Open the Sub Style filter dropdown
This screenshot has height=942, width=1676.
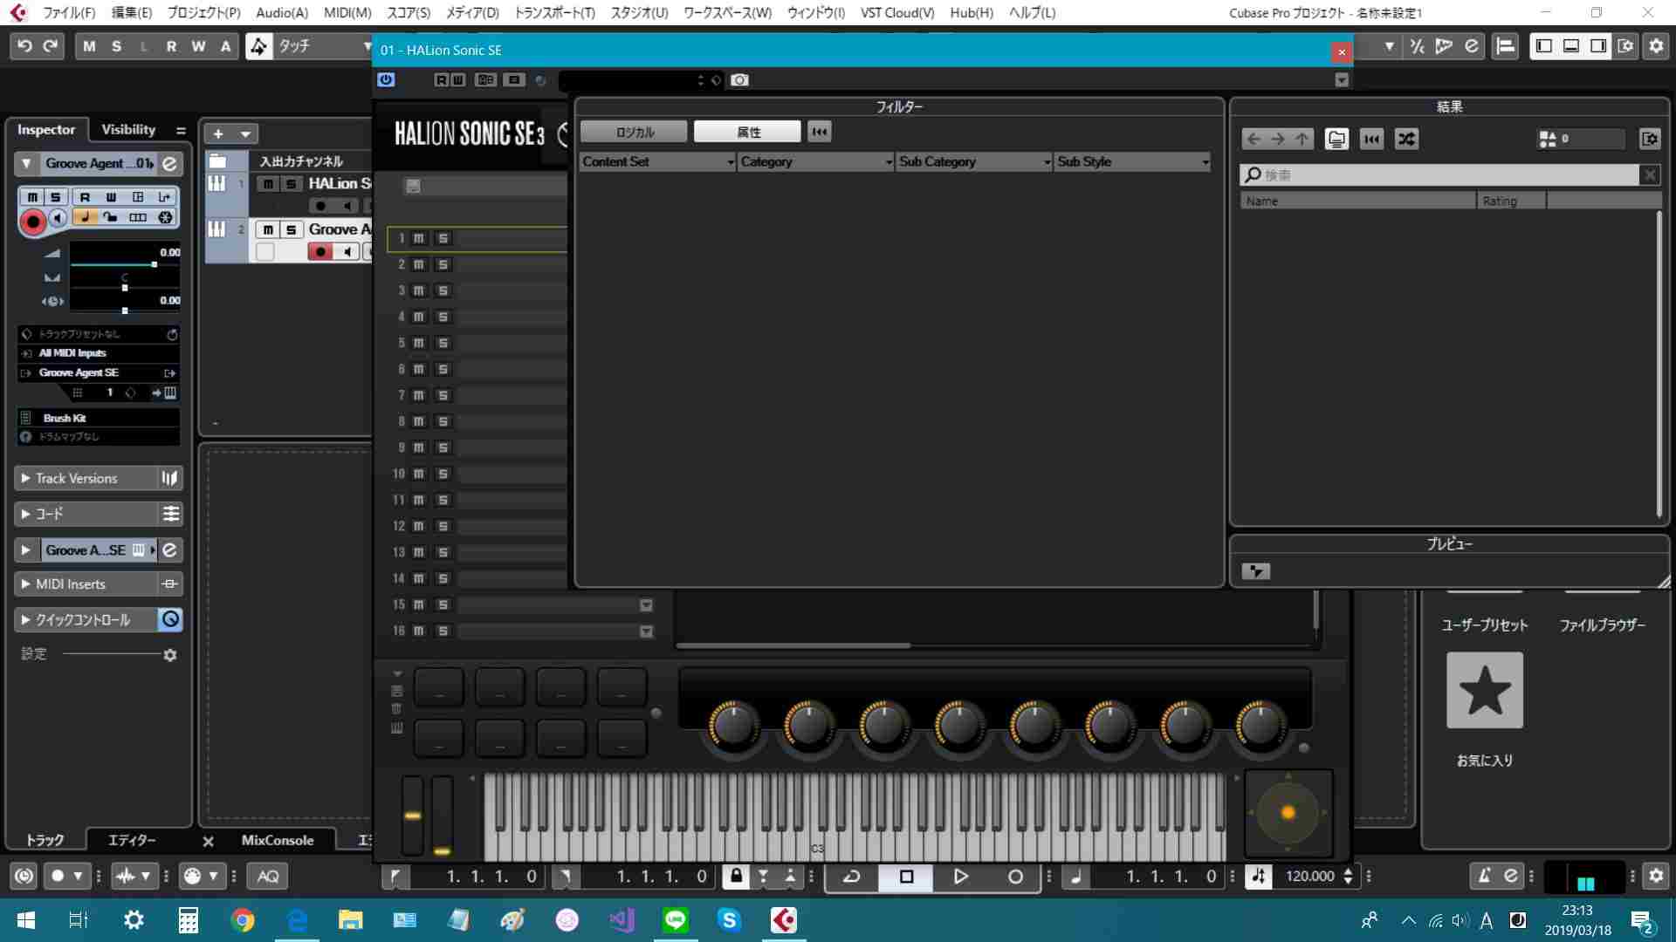pos(1132,161)
